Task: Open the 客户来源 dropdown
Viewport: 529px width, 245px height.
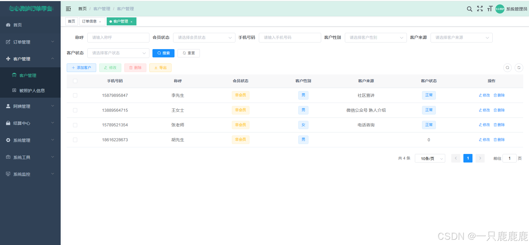Action: (461, 38)
